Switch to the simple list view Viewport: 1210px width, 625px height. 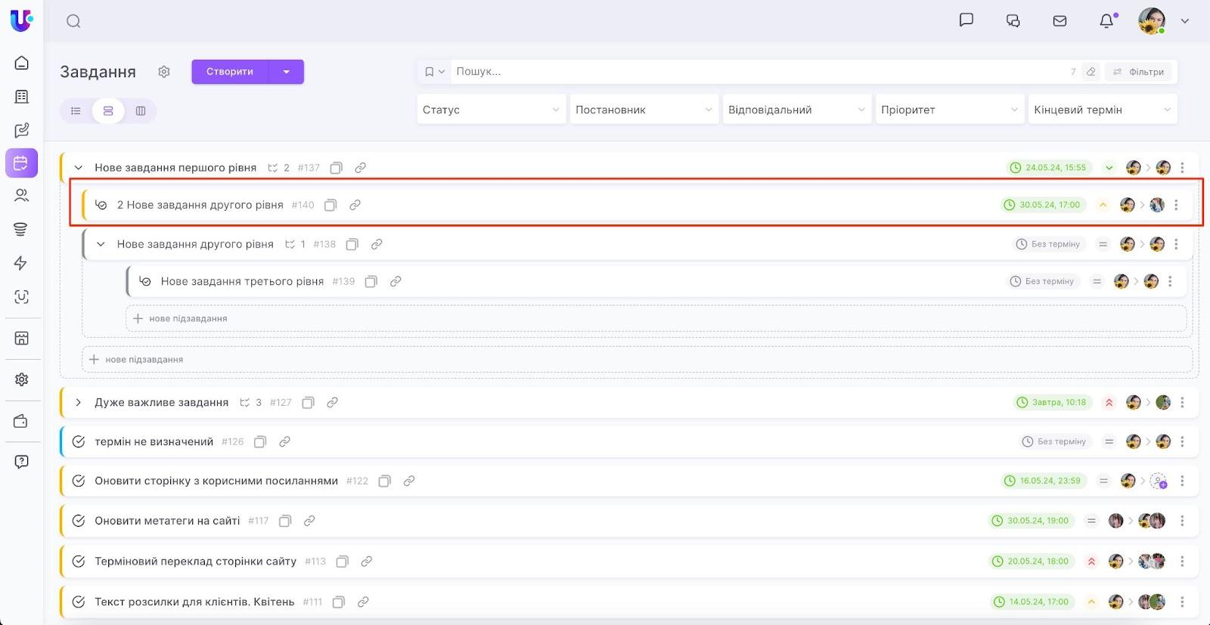[76, 111]
